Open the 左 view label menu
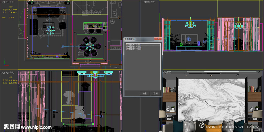 6,72
